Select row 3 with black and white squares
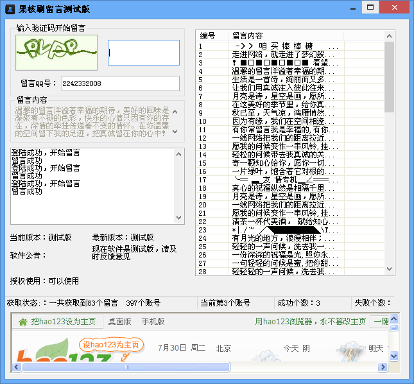Screen dimensions: 414x384 point(290,63)
